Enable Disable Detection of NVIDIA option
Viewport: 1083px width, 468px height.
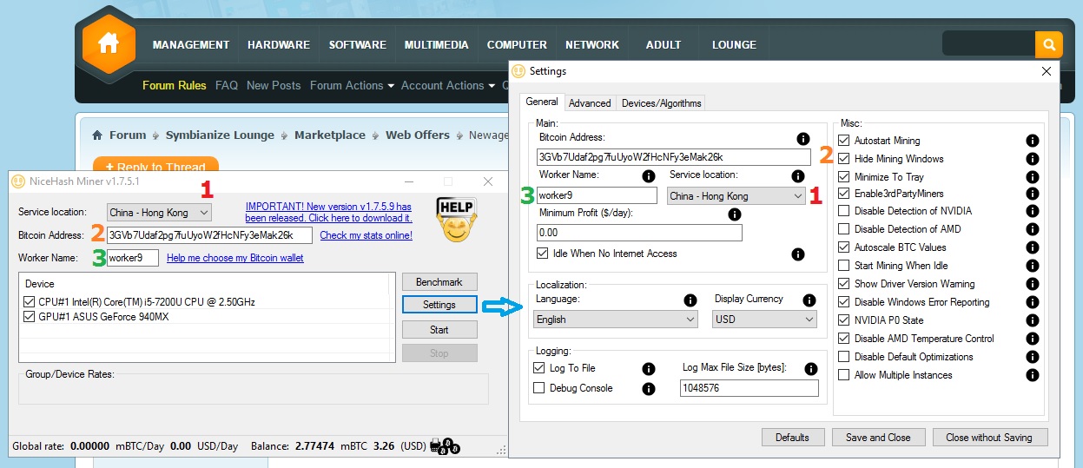point(843,211)
